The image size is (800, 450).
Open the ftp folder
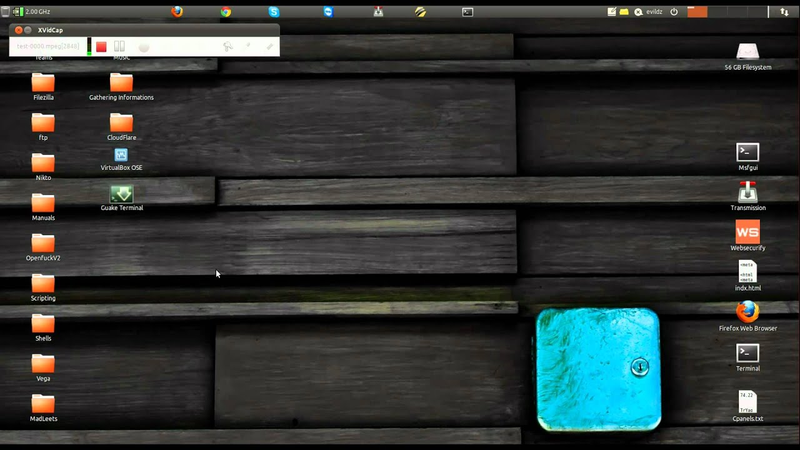tap(43, 127)
